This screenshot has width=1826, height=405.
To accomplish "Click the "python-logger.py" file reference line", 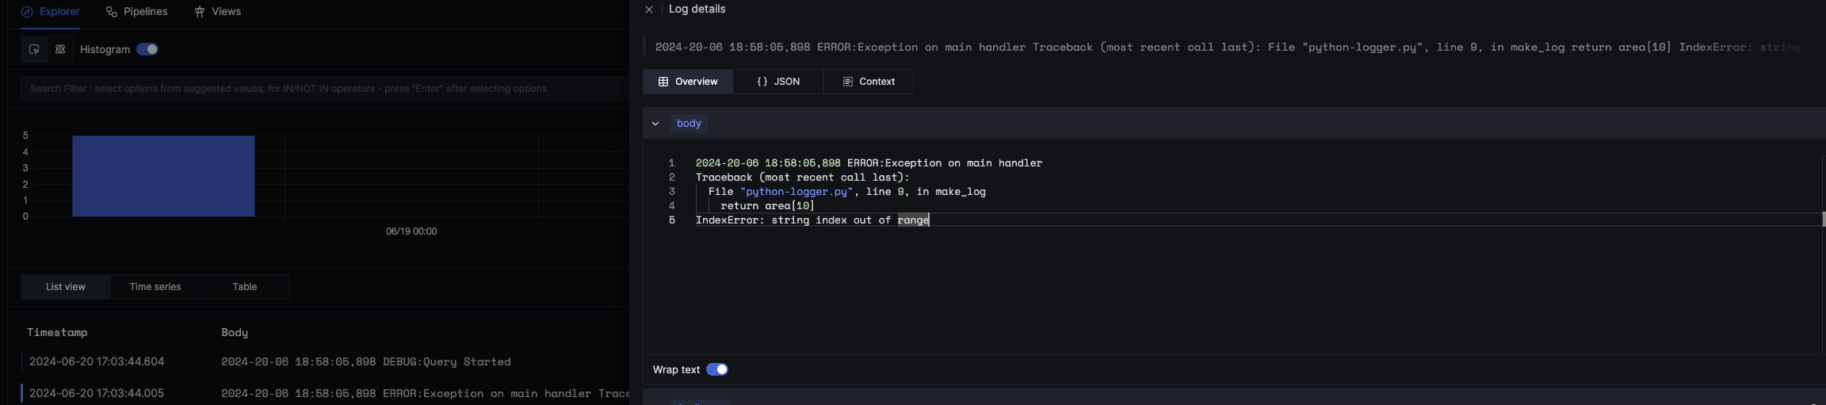I will tap(847, 192).
